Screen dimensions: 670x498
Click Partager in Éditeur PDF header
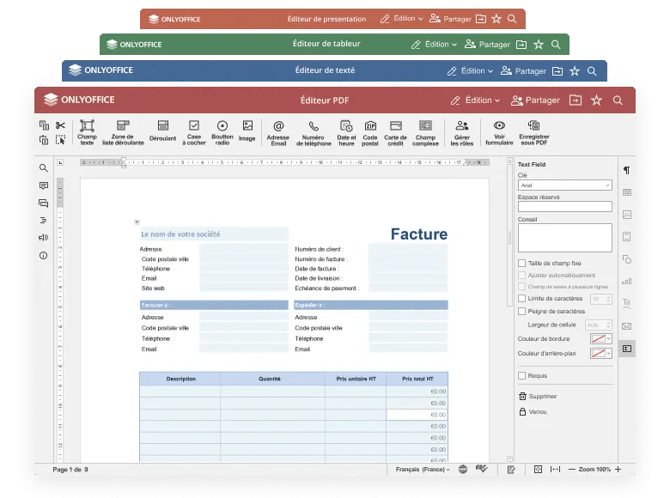[535, 100]
